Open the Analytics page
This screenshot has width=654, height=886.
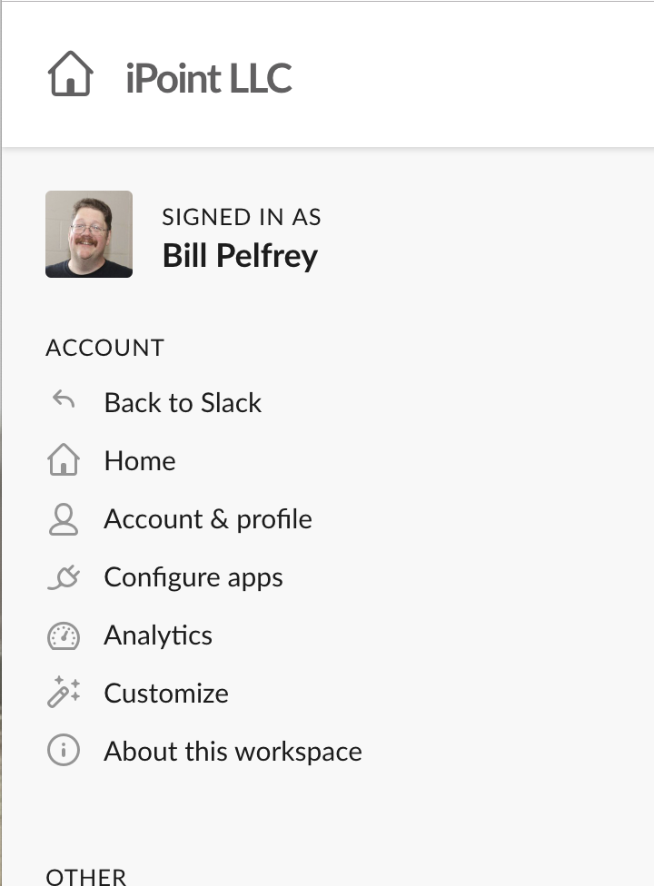157,635
